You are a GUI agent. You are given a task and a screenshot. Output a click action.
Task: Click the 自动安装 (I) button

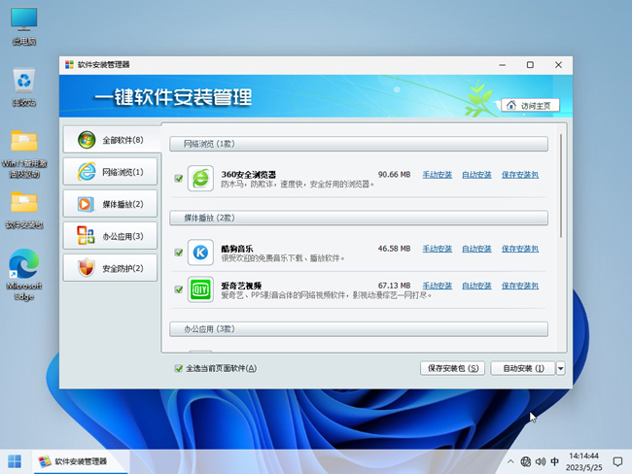point(523,368)
